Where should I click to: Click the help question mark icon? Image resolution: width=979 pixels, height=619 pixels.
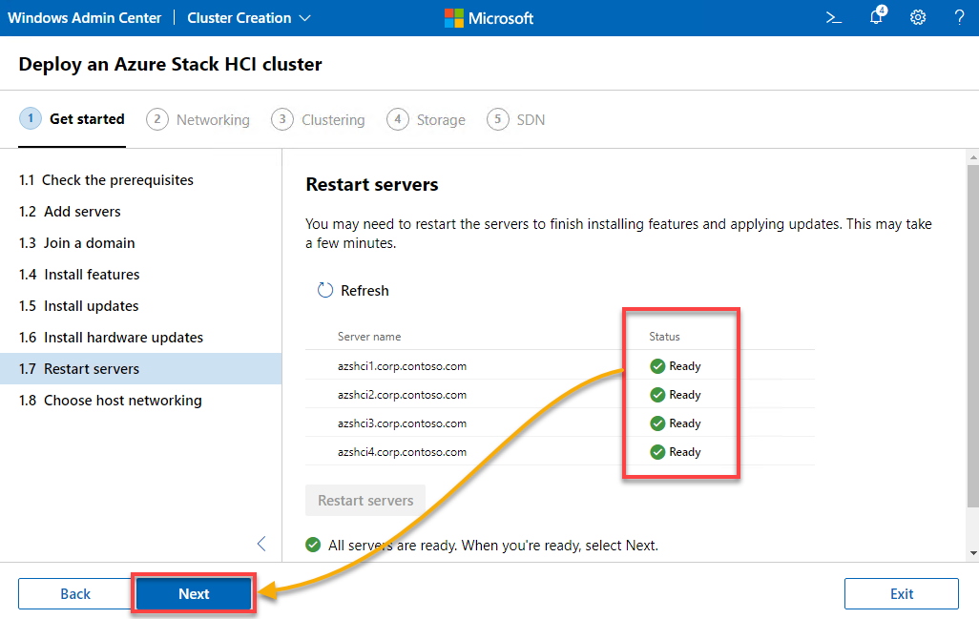coord(960,17)
